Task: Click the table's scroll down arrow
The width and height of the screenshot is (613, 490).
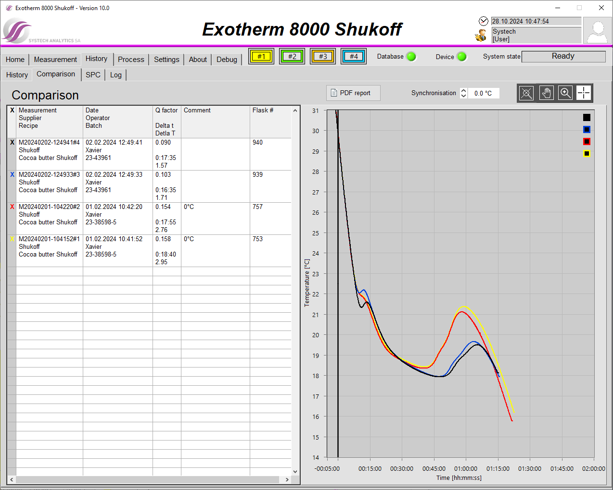Action: point(295,472)
